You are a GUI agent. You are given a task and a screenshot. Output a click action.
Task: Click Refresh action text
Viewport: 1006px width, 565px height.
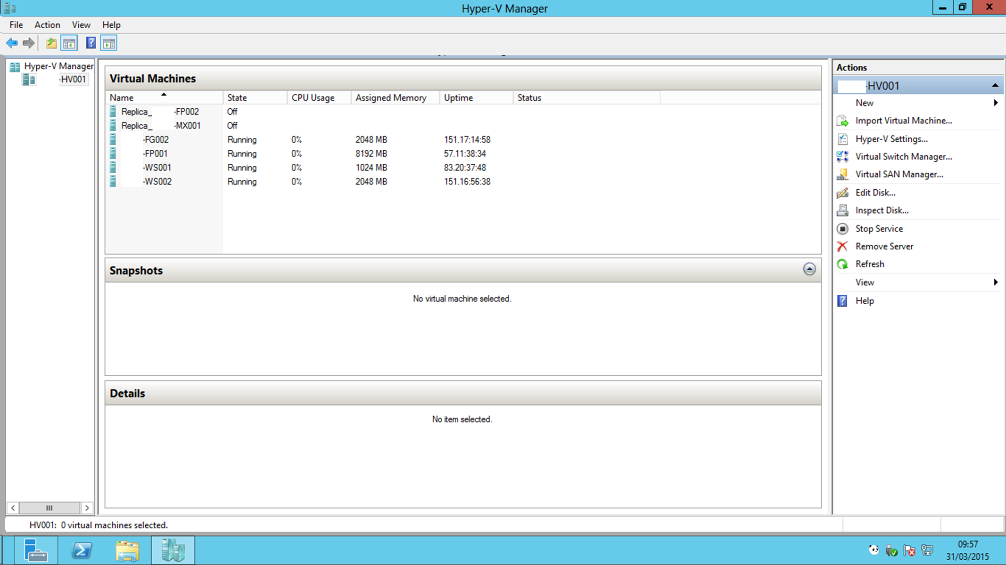870,264
